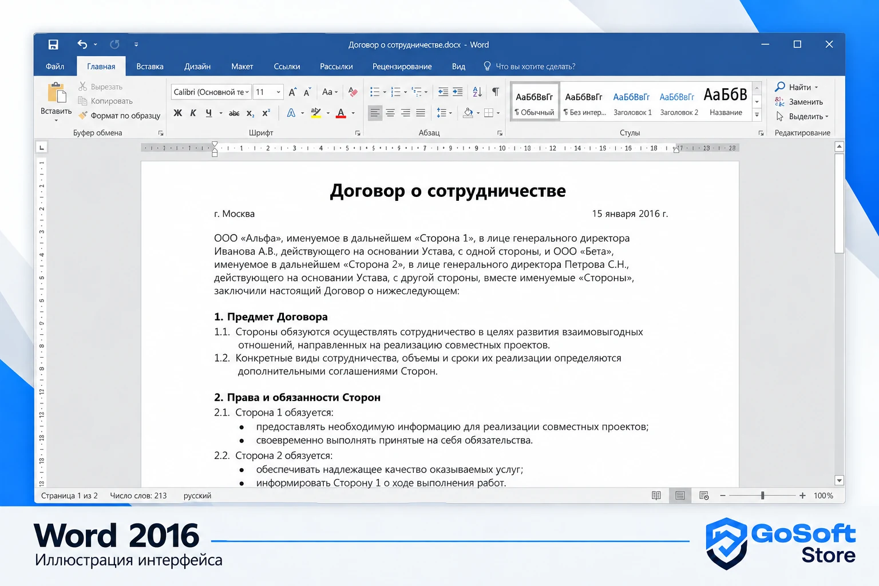
Task: Switch to the Вставка ribbon tab
Action: coord(150,66)
